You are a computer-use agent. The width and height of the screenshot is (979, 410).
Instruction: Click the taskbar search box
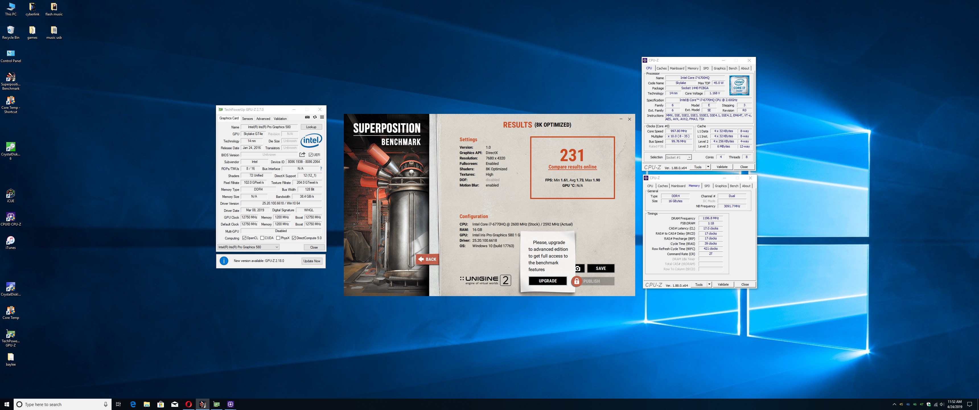click(x=63, y=404)
